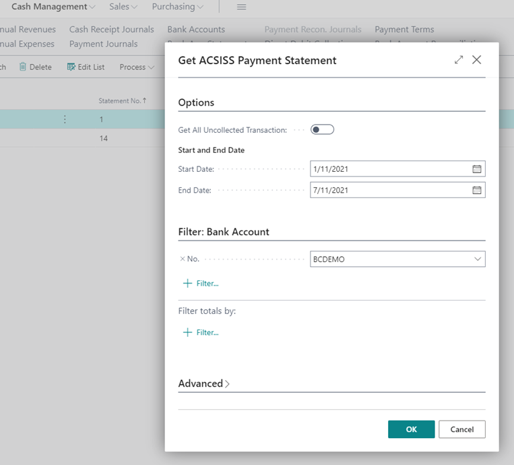This screenshot has height=465, width=514.
Task: Open the Process dropdown menu
Action: coord(137,67)
